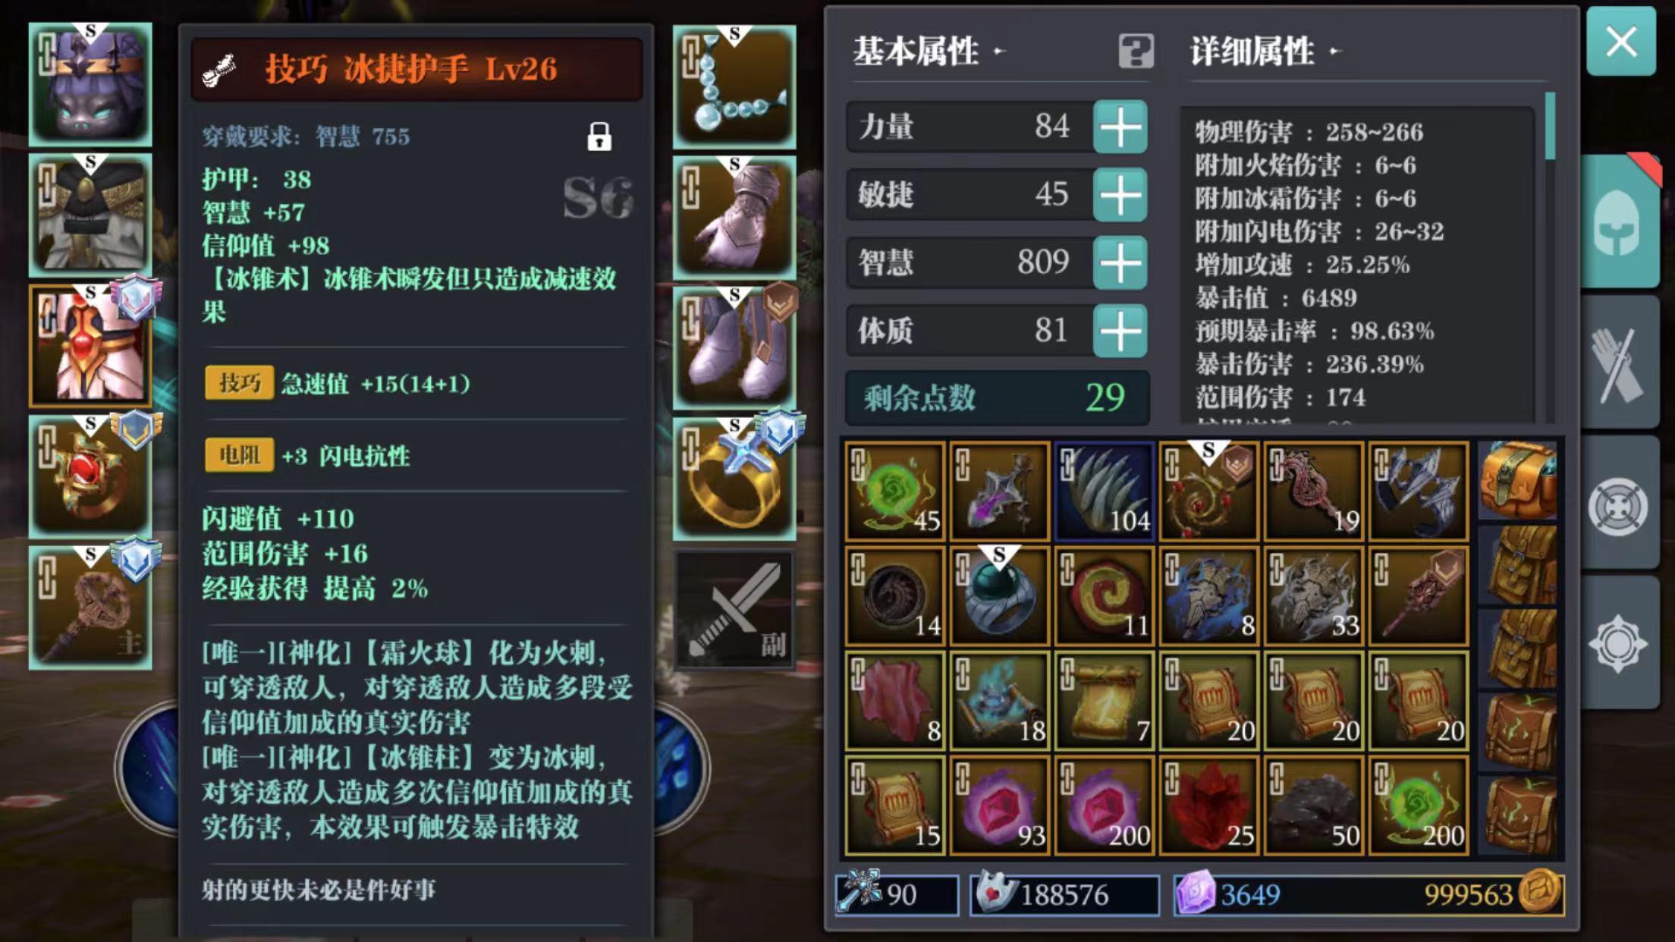Select the equipped golden ring slot
This screenshot has width=1675, height=942.
[x=734, y=479]
